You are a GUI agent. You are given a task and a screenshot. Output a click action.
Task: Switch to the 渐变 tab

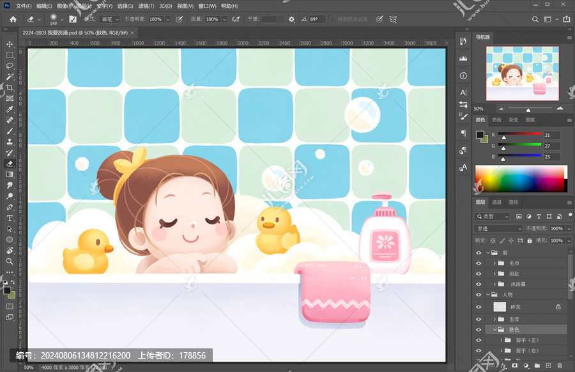514,120
